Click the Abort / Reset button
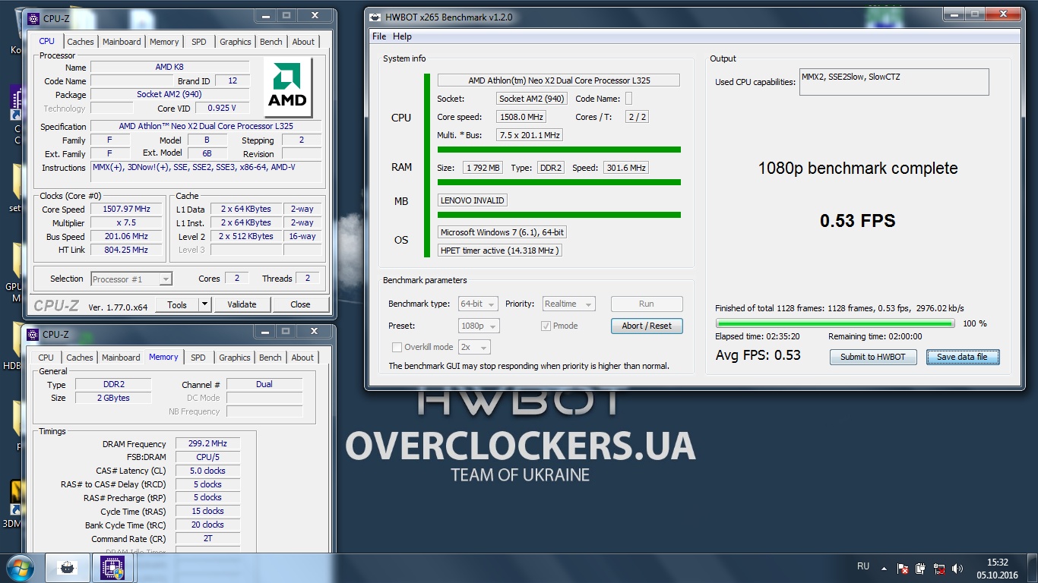Viewport: 1038px width, 583px height. [x=647, y=326]
